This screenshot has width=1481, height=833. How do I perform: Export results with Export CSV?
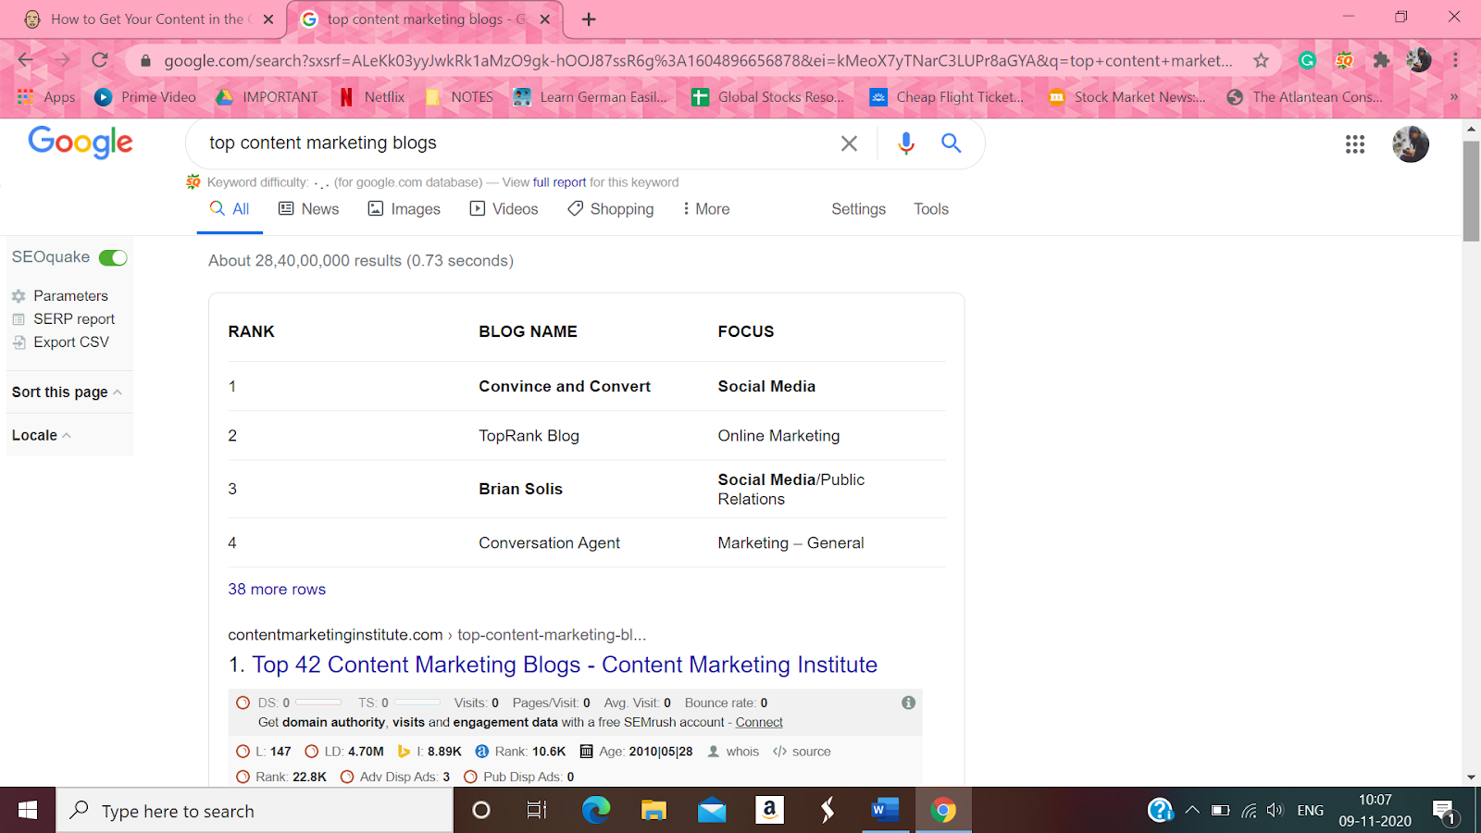pos(61,342)
